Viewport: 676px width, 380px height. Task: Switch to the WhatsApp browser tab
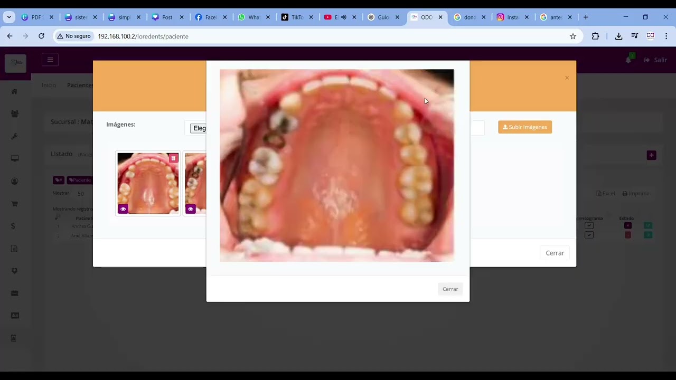coord(253,17)
